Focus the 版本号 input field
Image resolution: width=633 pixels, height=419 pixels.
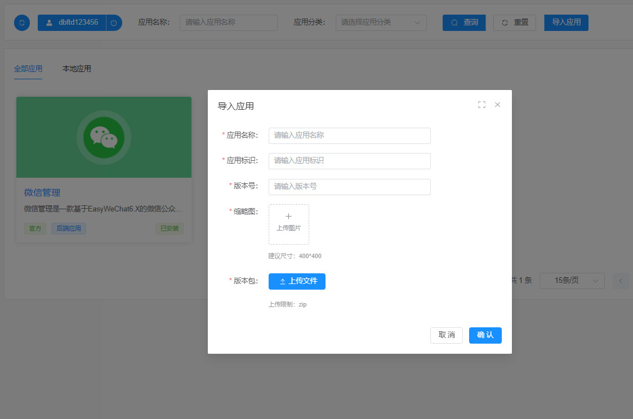point(349,187)
